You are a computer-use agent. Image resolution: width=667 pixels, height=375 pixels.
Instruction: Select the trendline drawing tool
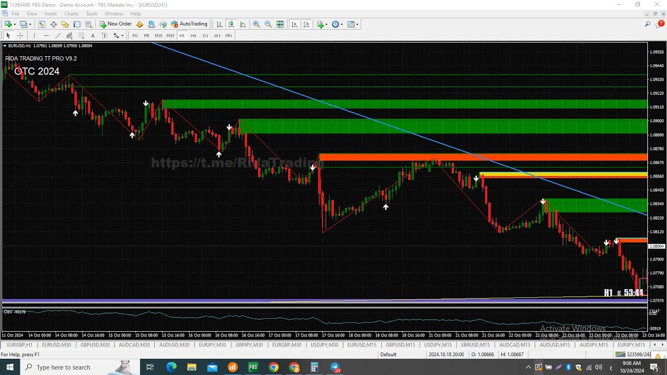coord(58,35)
